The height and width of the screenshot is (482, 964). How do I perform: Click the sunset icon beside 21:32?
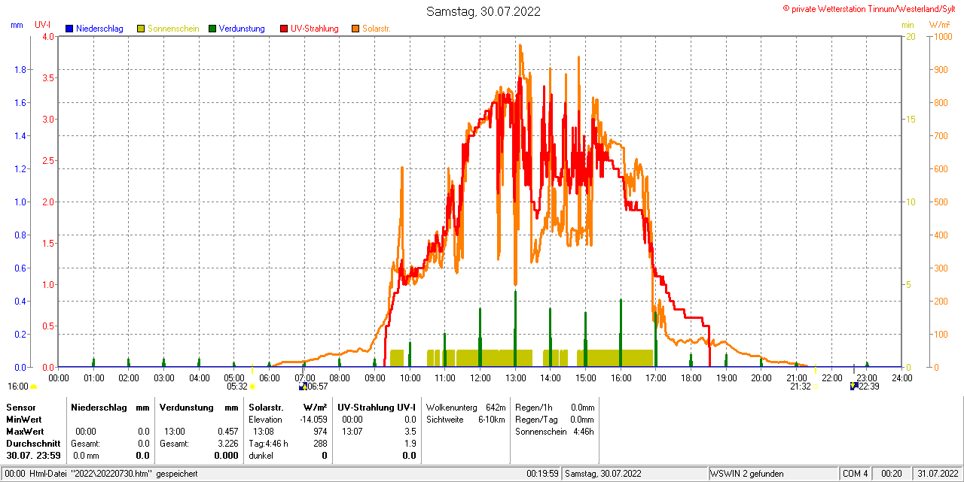tap(815, 387)
